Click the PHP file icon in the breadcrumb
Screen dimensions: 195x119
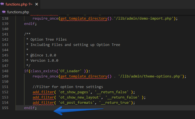(4, 12)
